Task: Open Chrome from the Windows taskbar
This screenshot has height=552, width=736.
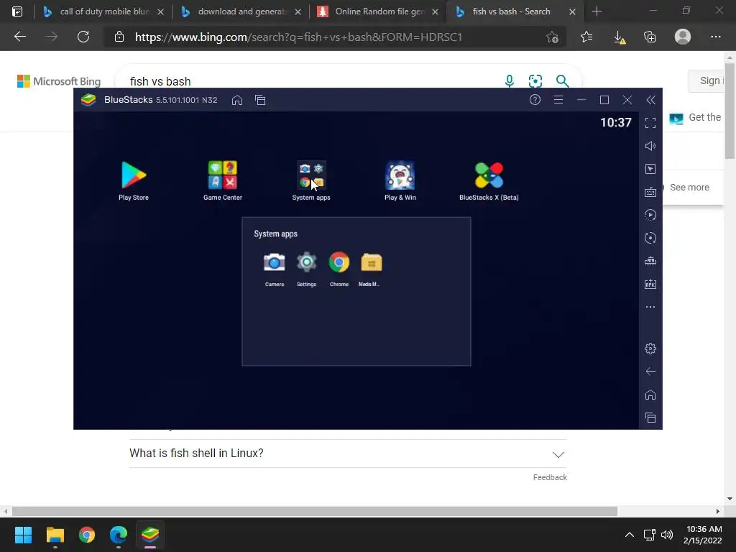Action: 87,535
